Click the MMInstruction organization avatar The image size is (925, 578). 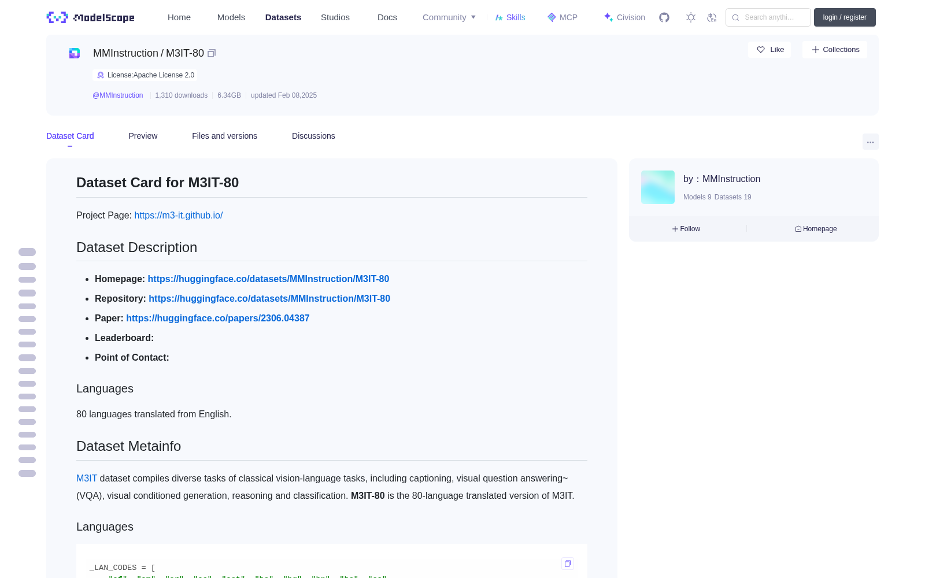tap(658, 187)
